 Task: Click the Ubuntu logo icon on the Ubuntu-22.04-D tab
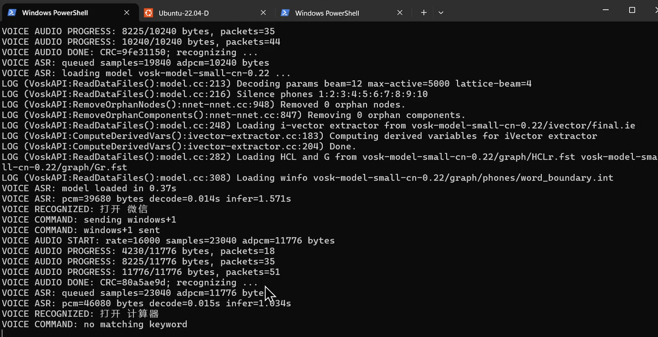(x=148, y=13)
